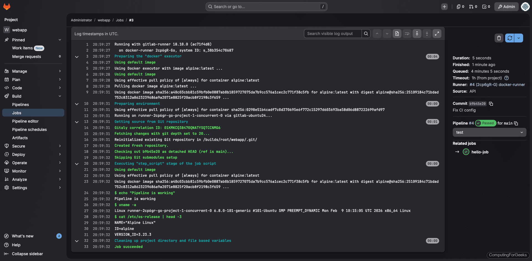Image resolution: width=532 pixels, height=261 pixels.
Task: Collapse the Preparing the docker executor section
Action: pyautogui.click(x=77, y=57)
